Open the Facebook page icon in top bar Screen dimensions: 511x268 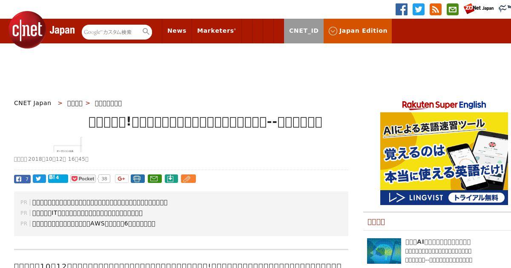click(402, 9)
